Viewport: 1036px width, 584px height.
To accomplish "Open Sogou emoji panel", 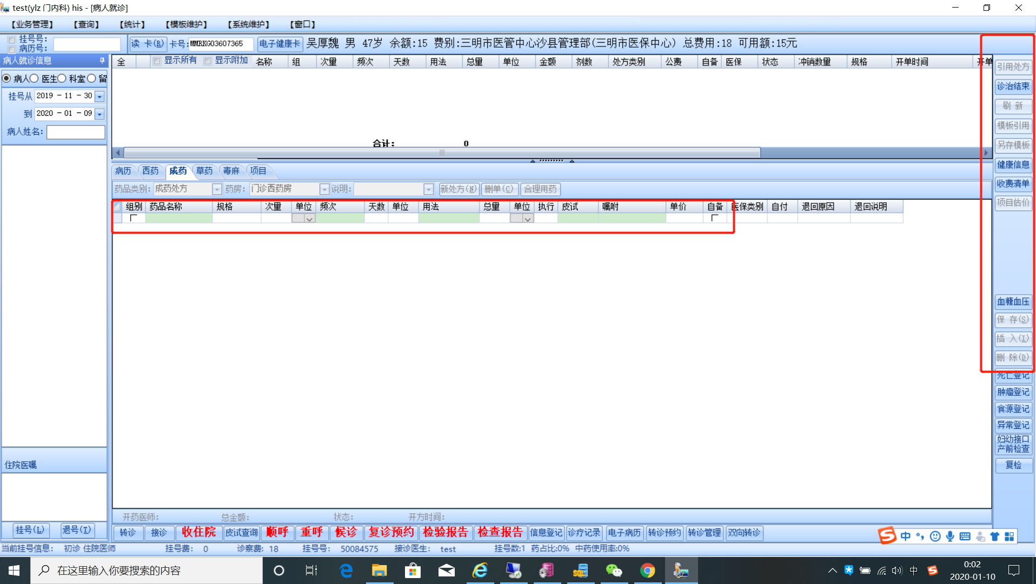I will [x=935, y=536].
